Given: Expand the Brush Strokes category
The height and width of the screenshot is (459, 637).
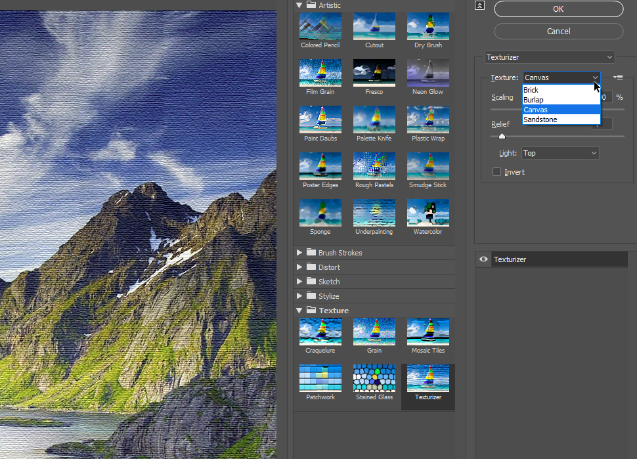Looking at the screenshot, I should 298,252.
